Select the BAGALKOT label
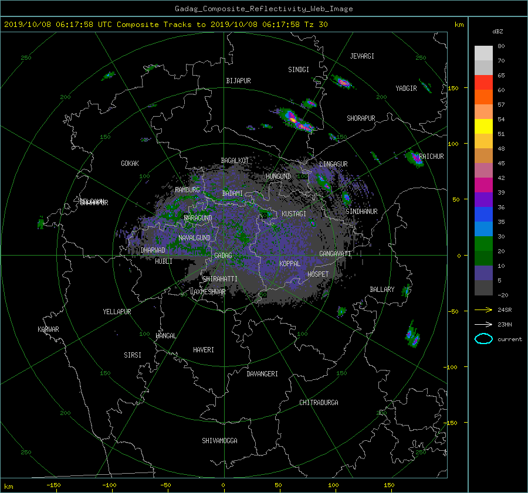 [x=235, y=161]
